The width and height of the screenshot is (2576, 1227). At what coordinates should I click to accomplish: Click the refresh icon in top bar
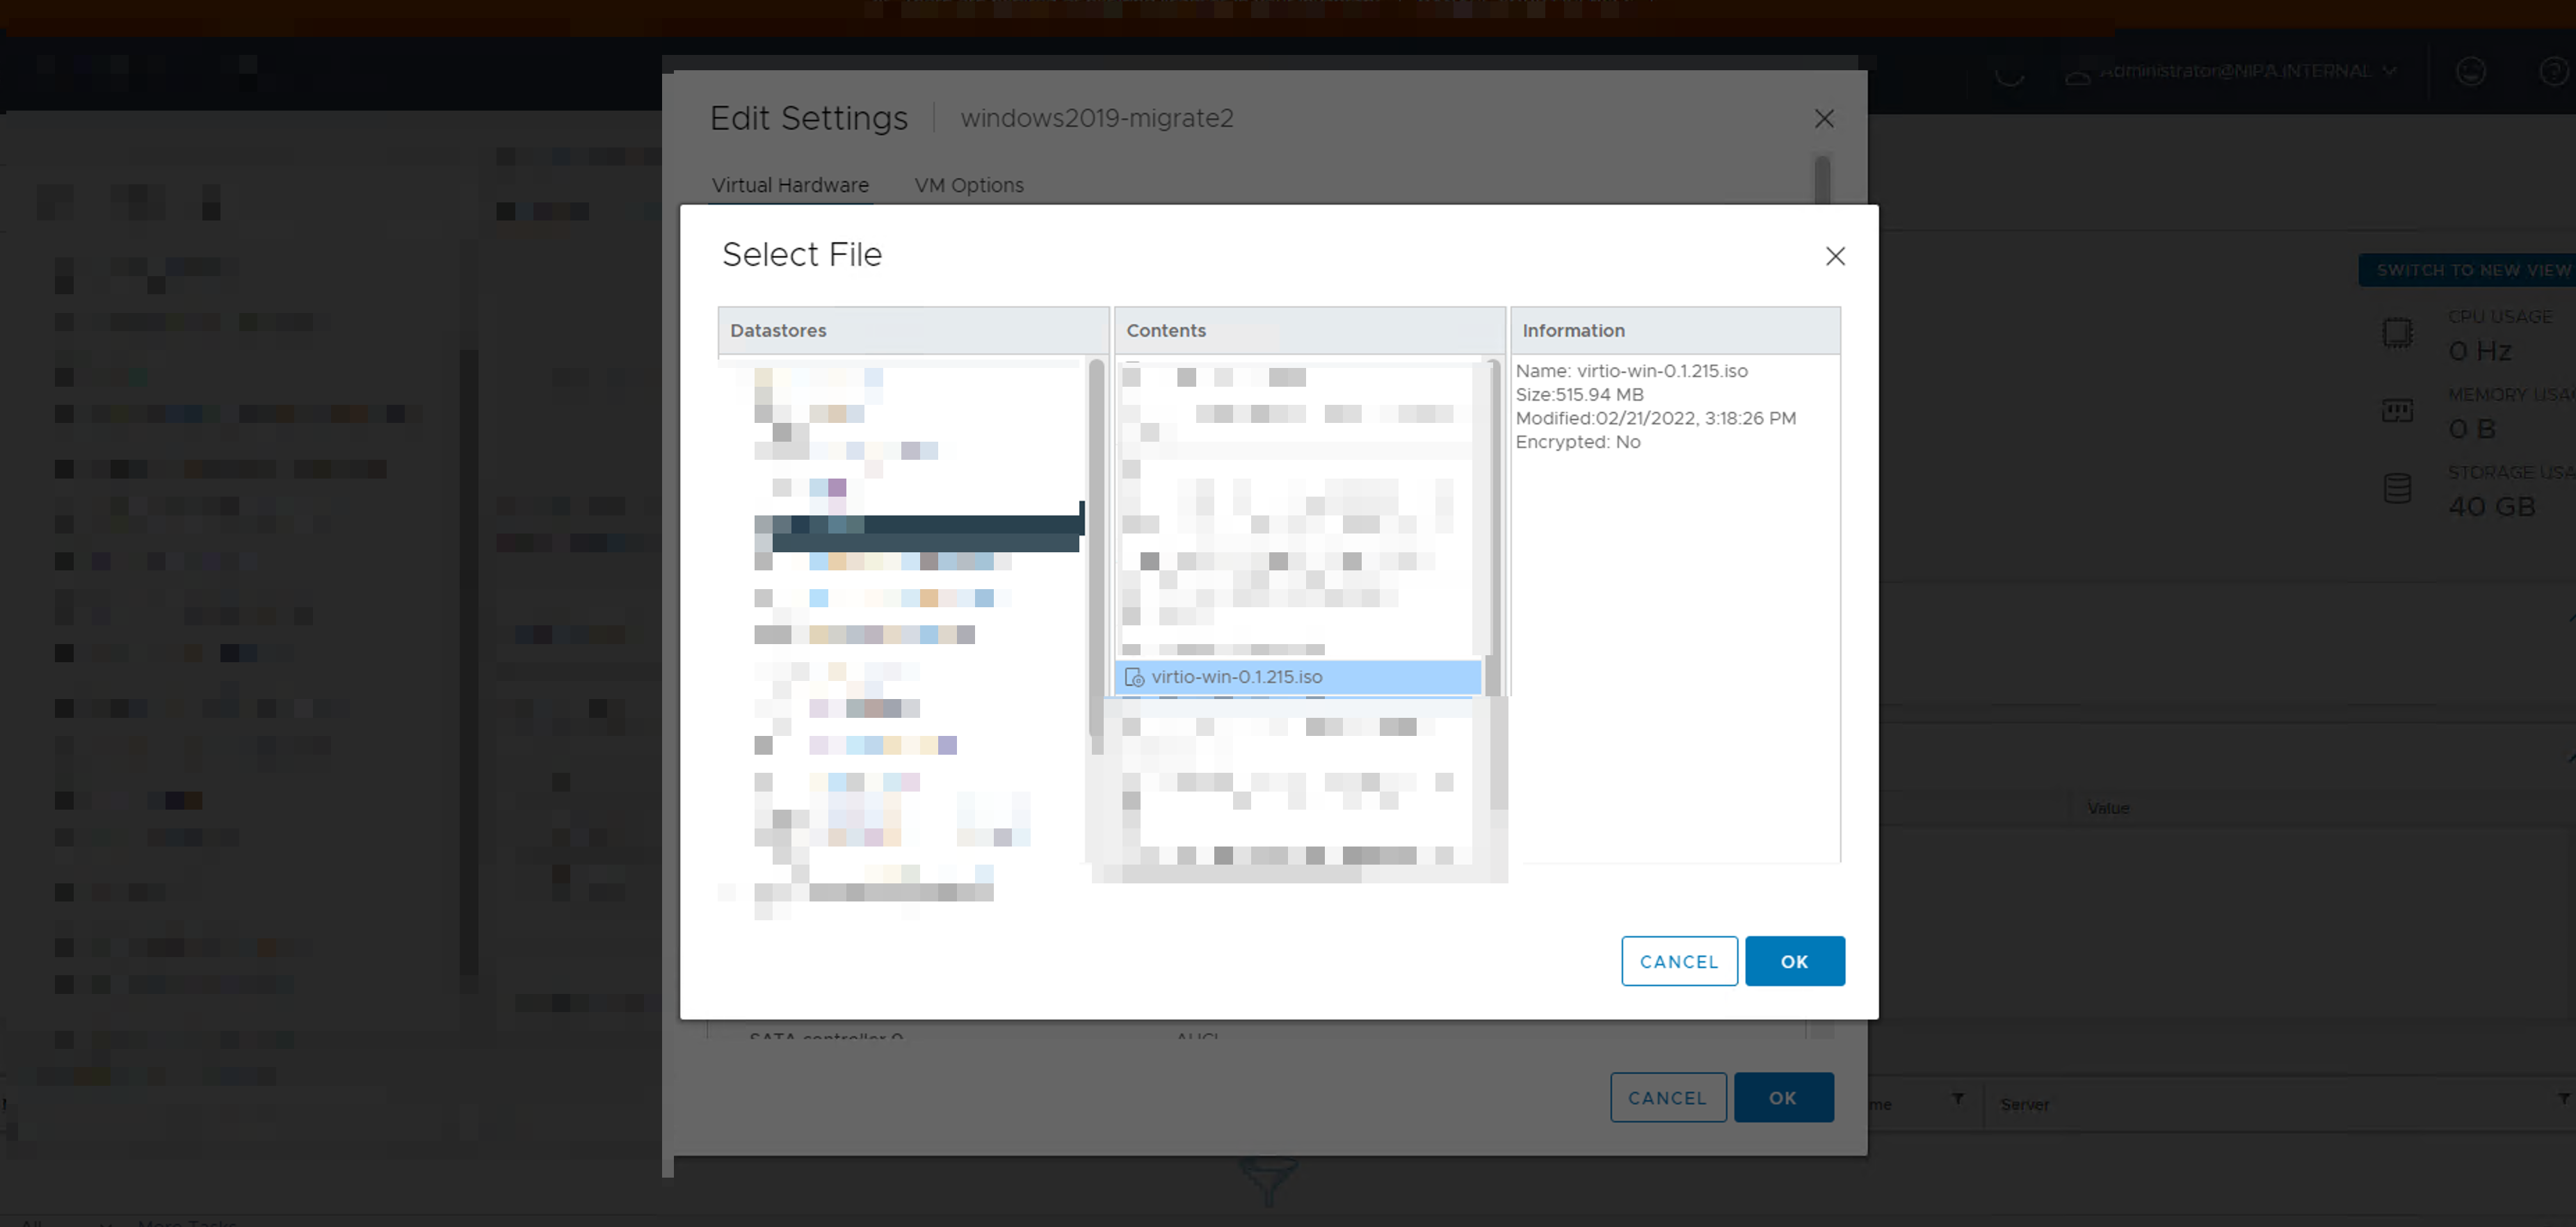[2009, 72]
